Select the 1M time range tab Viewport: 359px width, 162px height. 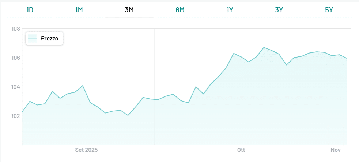coord(79,10)
